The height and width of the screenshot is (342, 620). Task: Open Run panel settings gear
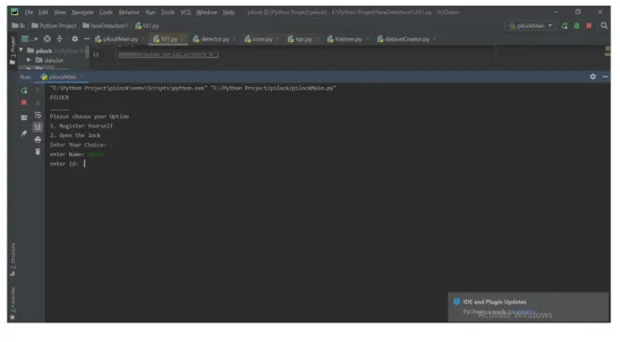coord(593,77)
